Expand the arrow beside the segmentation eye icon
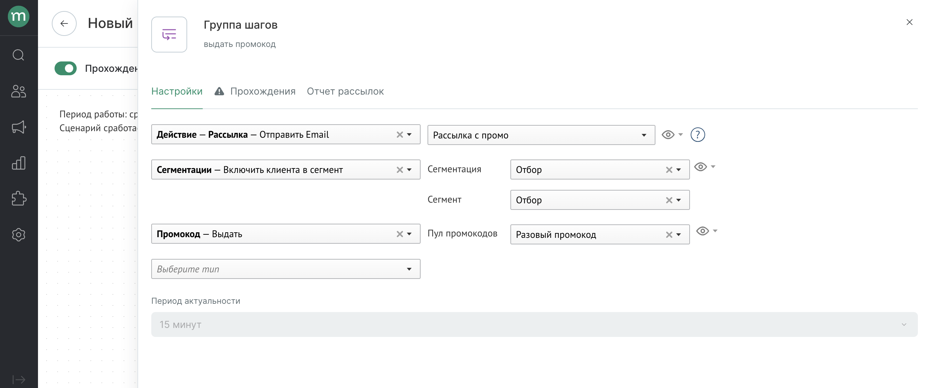931x388 pixels. point(713,167)
